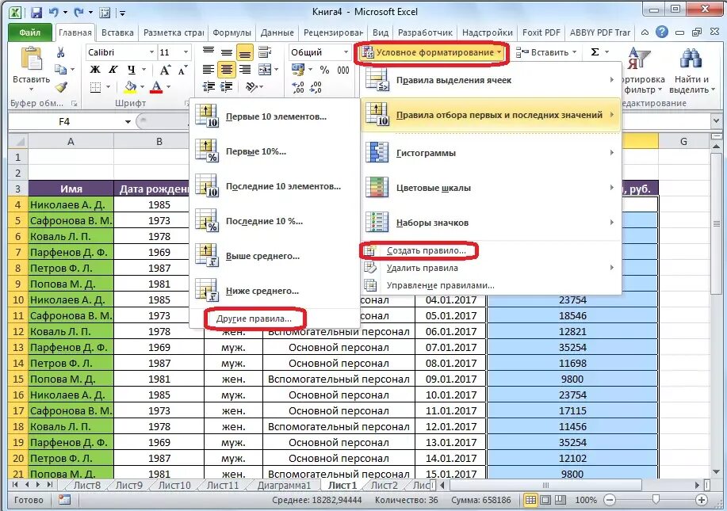727x511 pixels.
Task: Switch to the Формулы ribbon tab
Action: point(231,32)
